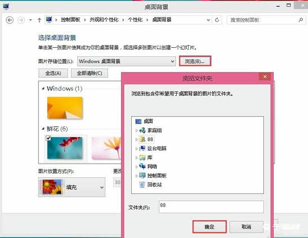The image size is (308, 238).
Task: Click the Forward navigation arrow
Action: tap(21, 20)
